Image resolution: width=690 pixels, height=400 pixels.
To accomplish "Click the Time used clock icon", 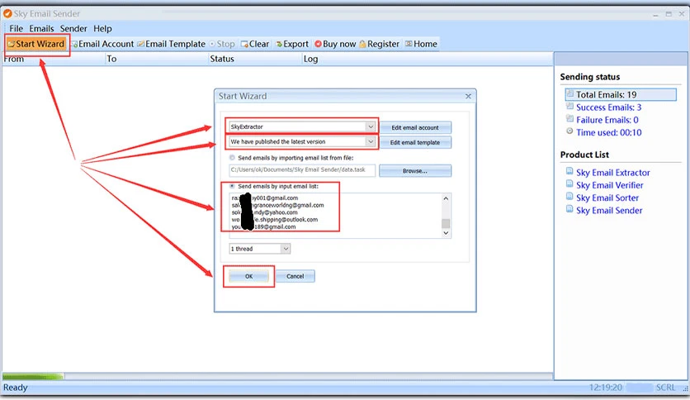I will (569, 131).
